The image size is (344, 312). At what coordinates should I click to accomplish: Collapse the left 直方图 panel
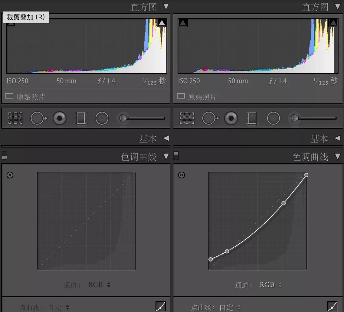coord(166,7)
